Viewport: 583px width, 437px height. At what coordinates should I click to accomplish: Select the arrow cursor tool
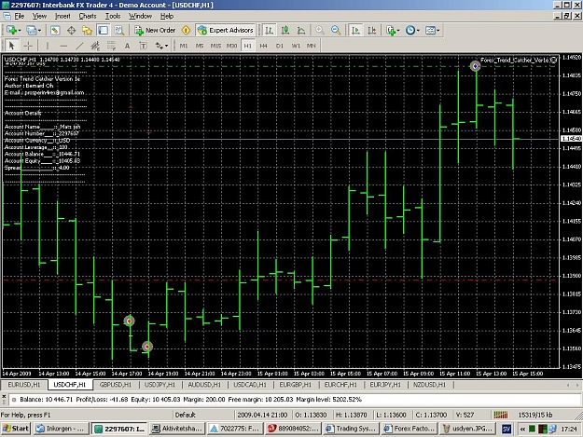tap(11, 46)
